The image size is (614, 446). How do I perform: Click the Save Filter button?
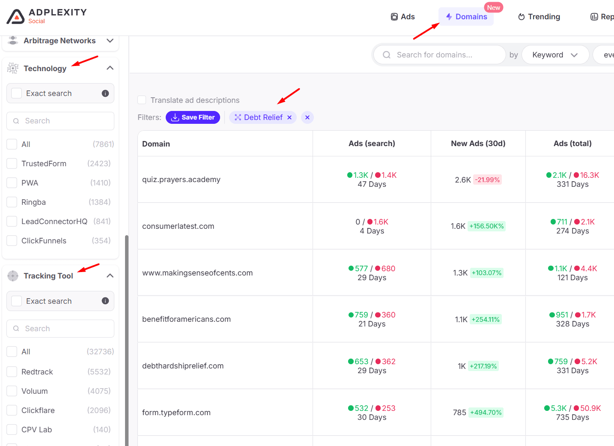click(193, 117)
